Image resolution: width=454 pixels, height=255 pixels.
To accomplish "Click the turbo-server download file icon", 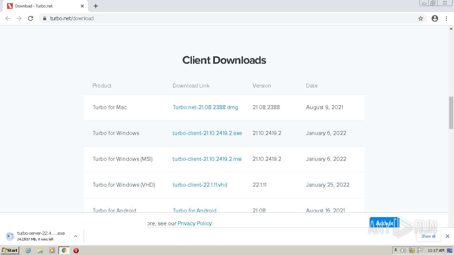I will tap(10, 236).
